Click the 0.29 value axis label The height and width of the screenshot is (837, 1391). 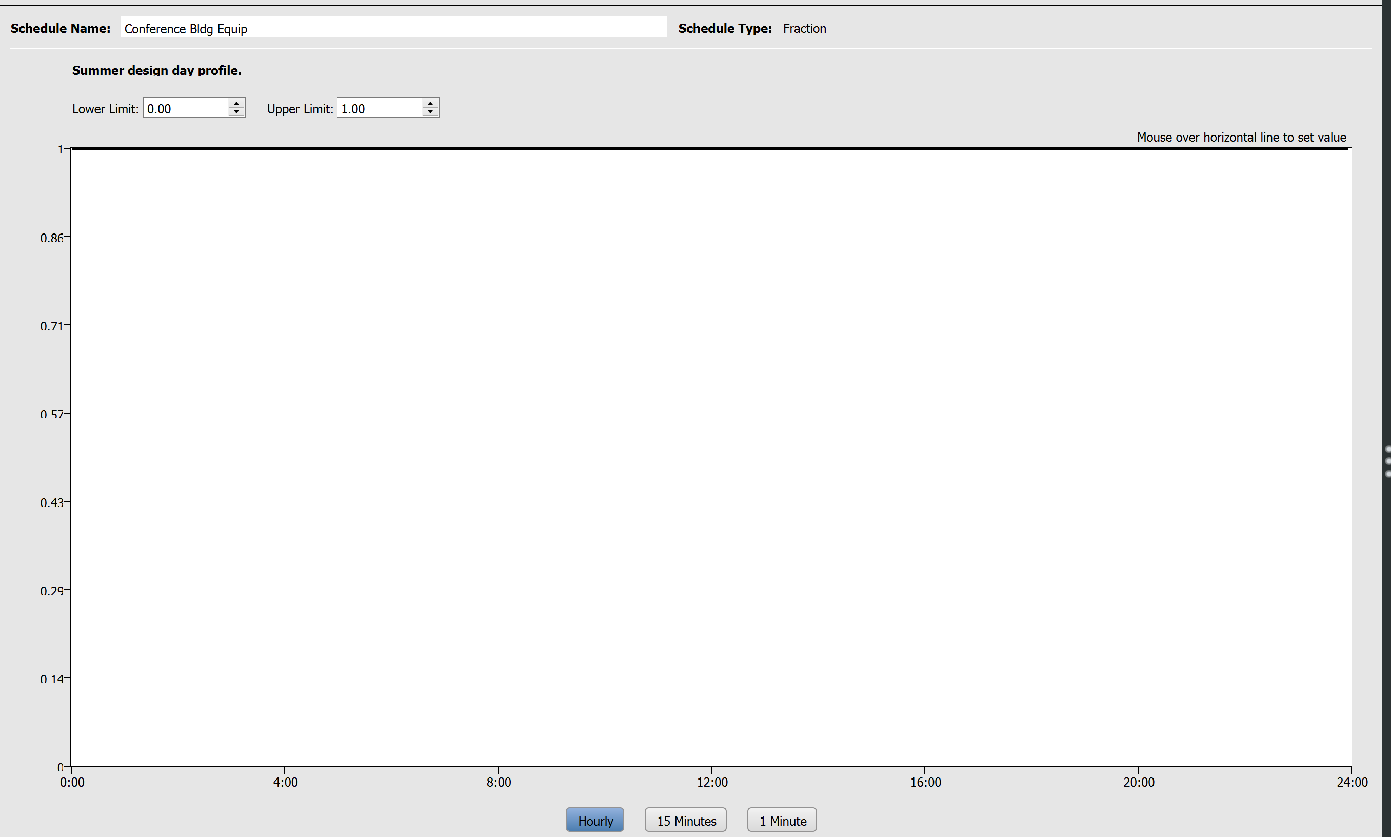[x=52, y=591]
